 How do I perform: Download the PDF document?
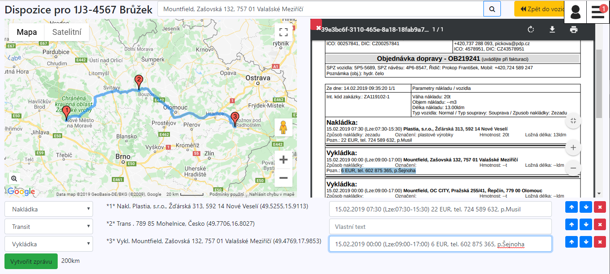(x=552, y=30)
